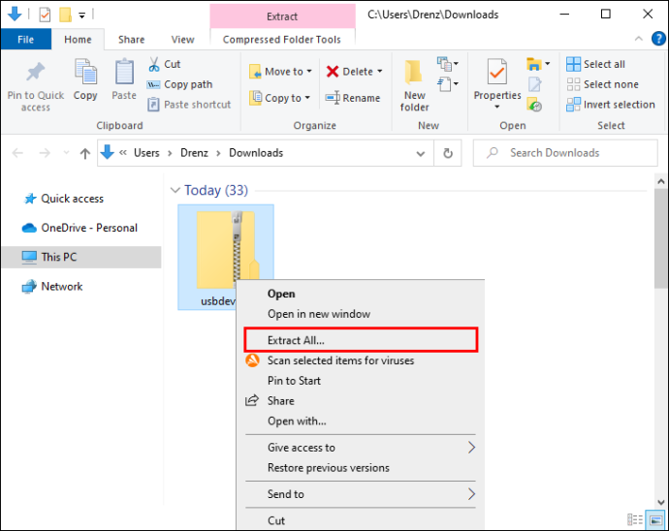Click the History icon in Open group
Screen dimensions: 669x531
(534, 105)
